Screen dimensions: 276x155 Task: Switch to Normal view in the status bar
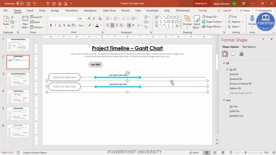click(207, 152)
